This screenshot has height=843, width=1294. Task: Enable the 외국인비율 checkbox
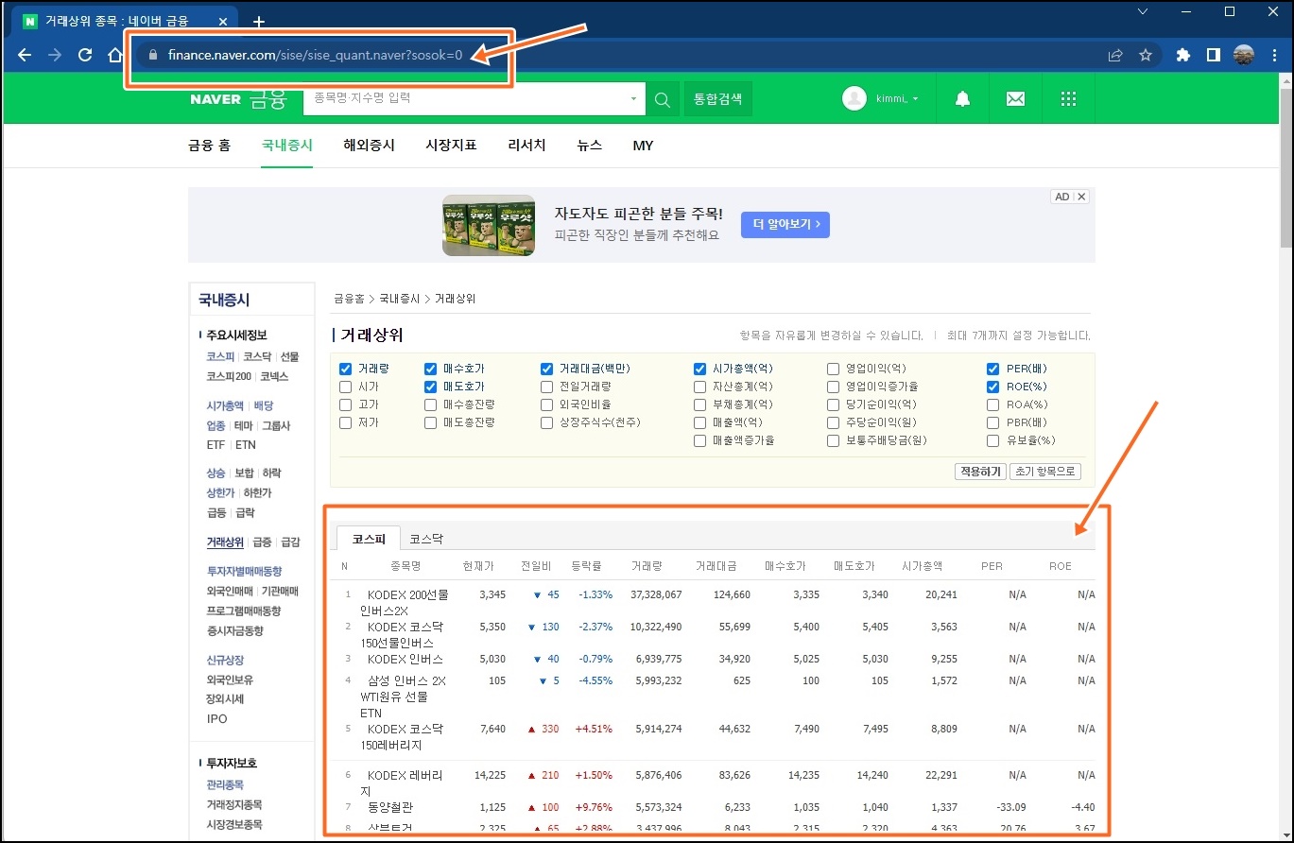tap(546, 404)
